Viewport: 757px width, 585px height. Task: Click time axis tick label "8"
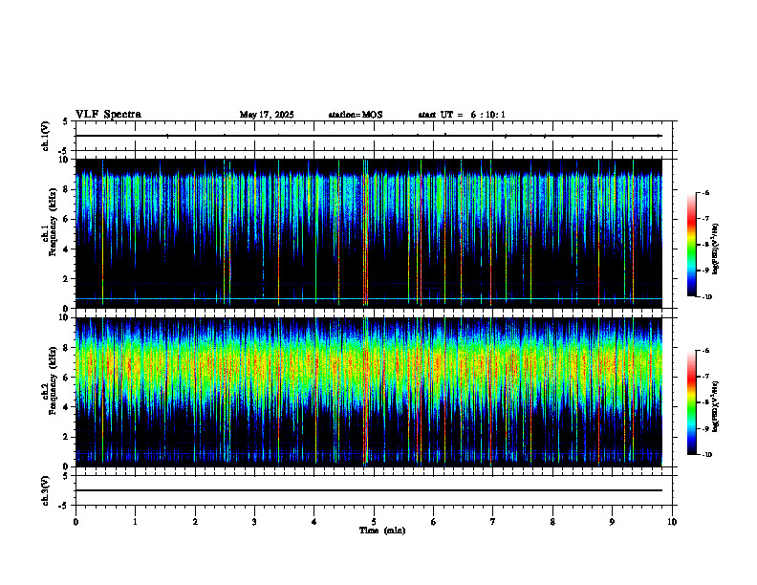pos(552,522)
